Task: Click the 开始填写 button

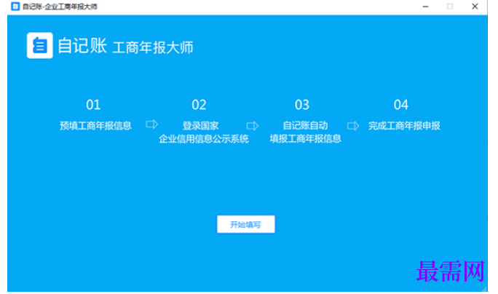Action: pyautogui.click(x=246, y=224)
